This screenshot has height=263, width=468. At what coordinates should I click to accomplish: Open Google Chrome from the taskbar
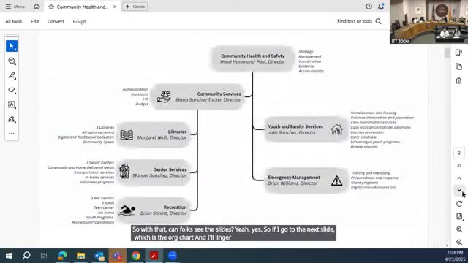[136, 256]
